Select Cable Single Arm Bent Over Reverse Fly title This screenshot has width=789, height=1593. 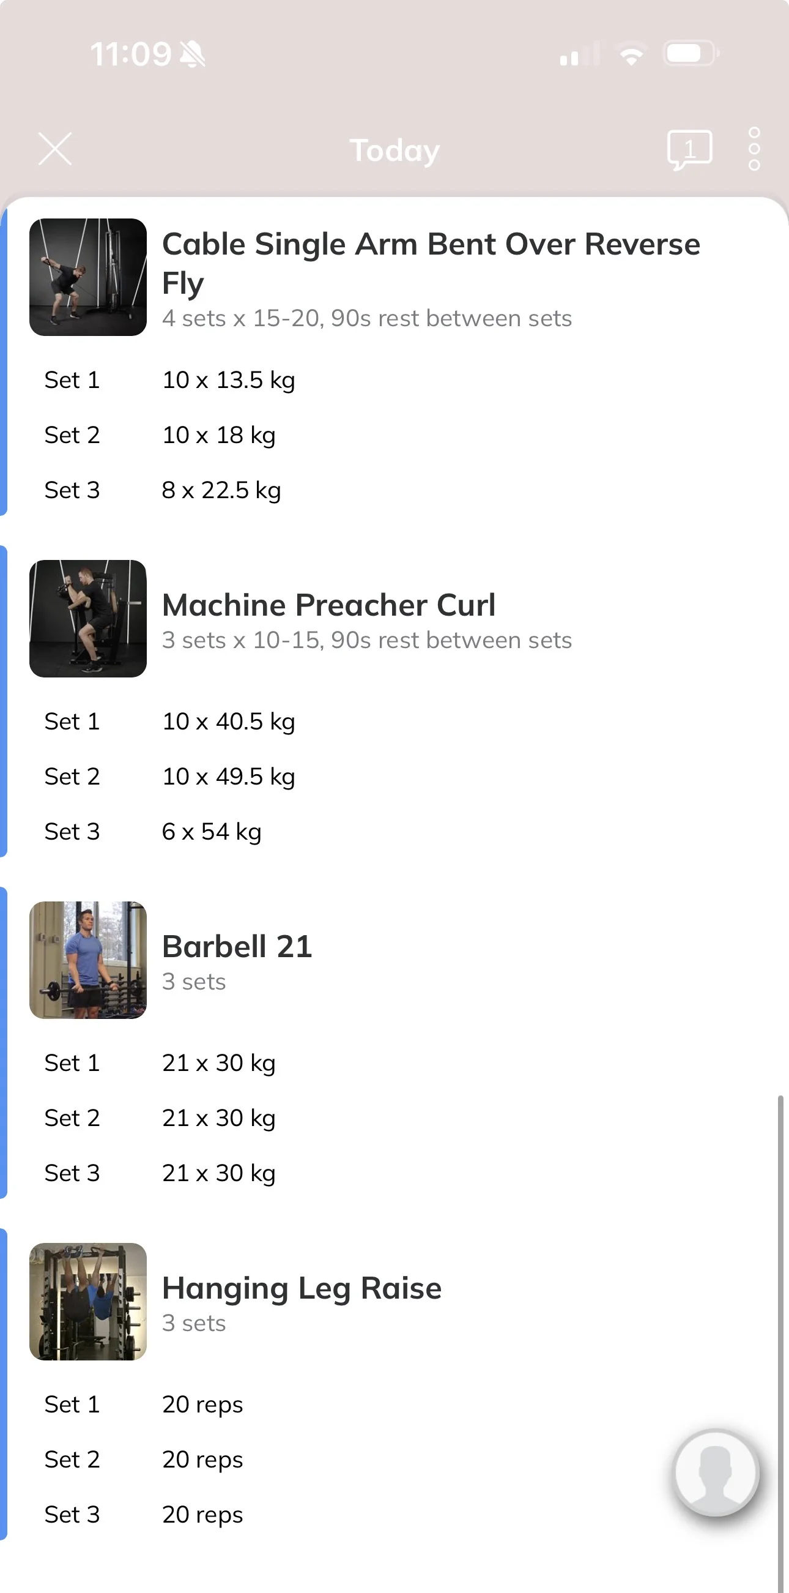(431, 263)
